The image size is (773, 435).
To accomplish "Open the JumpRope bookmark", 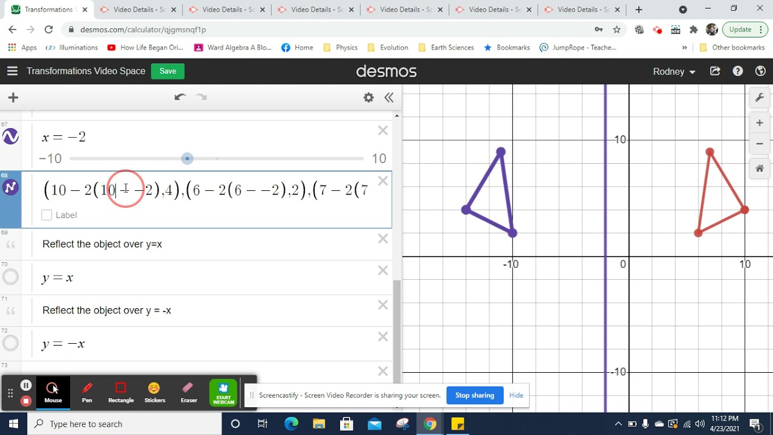I will tap(578, 47).
